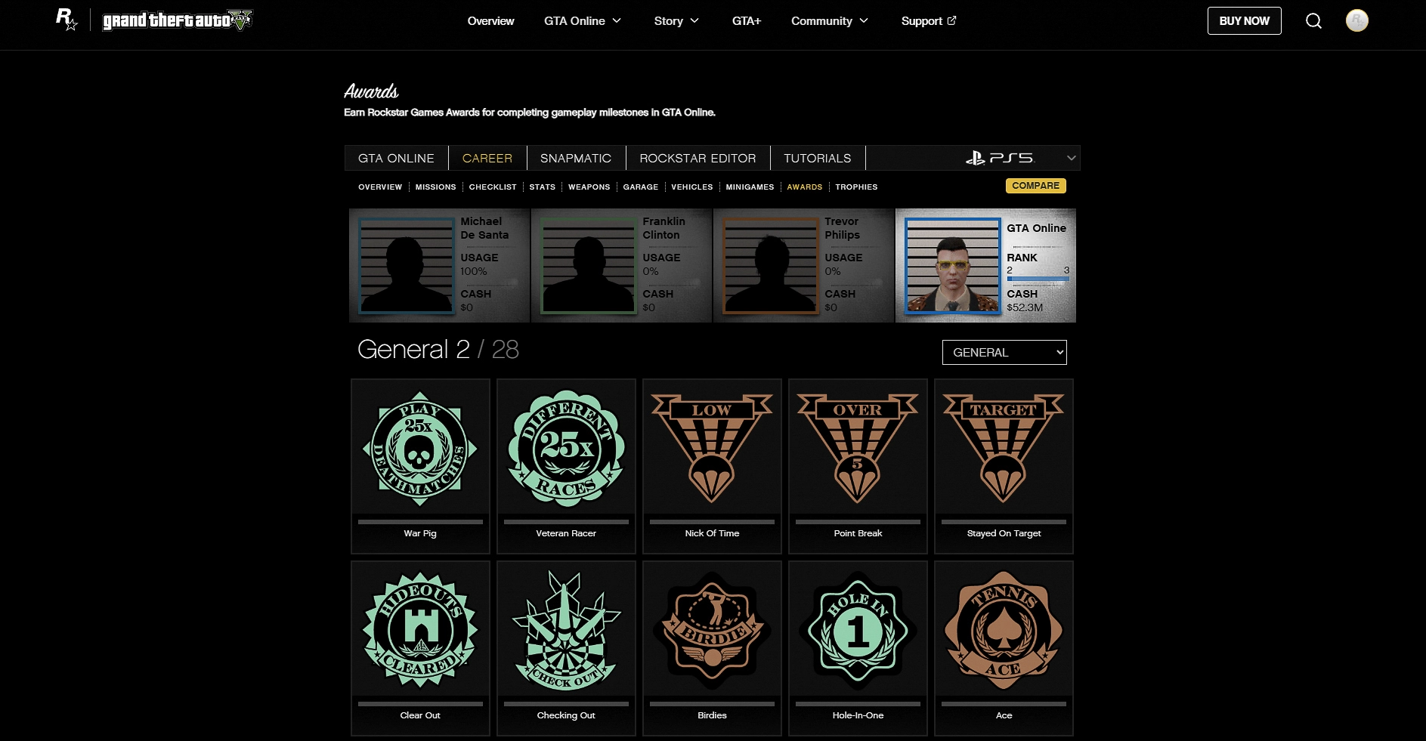Click the BUY NOW button

(1244, 21)
